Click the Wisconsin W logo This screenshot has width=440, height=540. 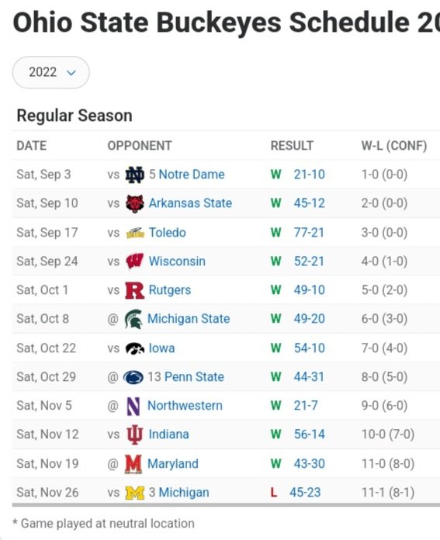point(134,261)
